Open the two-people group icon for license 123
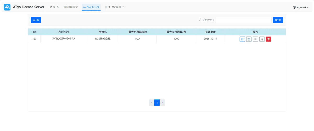 (x=255, y=39)
